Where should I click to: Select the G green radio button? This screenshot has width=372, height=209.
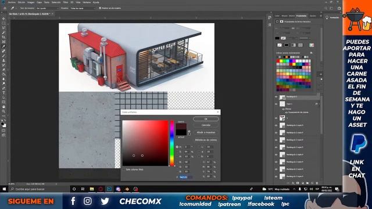pos(177,167)
